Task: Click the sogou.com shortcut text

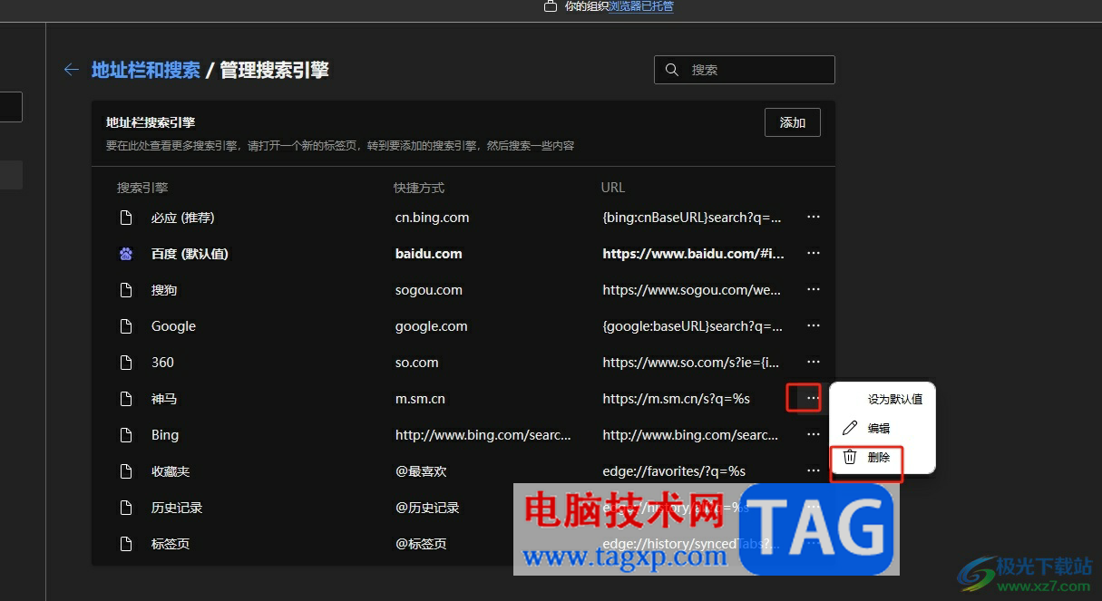Action: pos(429,290)
